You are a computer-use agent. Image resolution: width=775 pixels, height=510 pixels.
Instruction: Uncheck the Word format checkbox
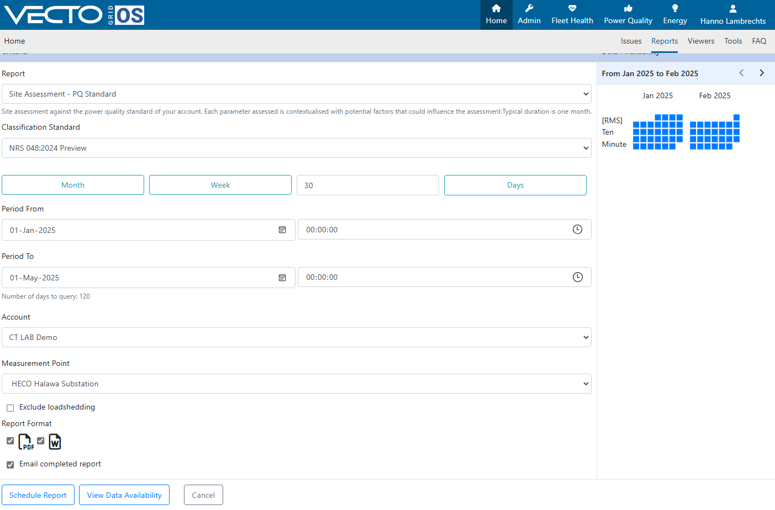click(x=41, y=440)
